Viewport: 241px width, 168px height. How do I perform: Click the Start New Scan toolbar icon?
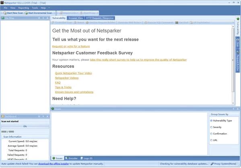[5, 13]
